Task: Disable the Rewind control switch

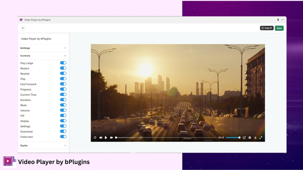Action: (x=63, y=73)
